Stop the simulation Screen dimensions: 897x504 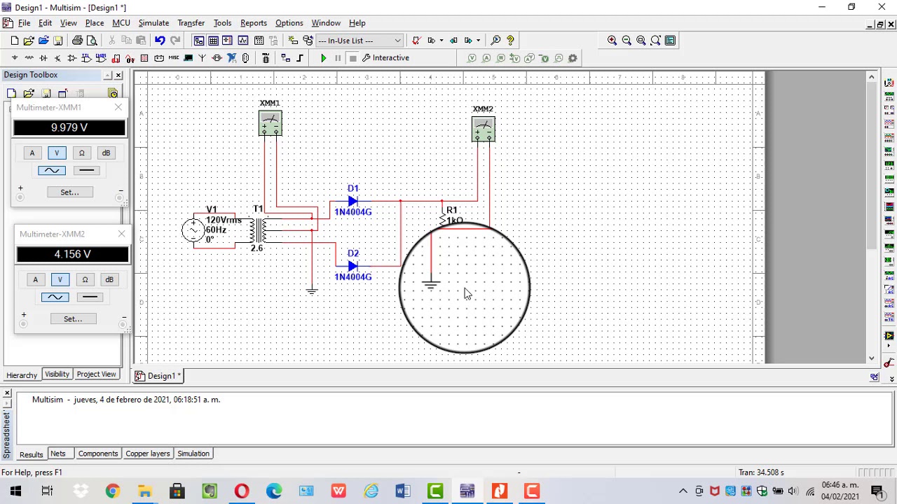point(352,58)
